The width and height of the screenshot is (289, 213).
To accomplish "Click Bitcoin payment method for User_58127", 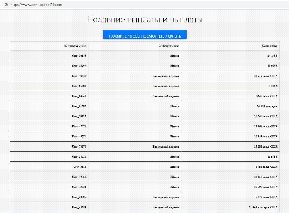I will coord(174,116).
